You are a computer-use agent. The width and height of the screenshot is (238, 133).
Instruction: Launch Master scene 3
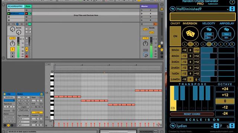pyautogui.click(x=142, y=10)
